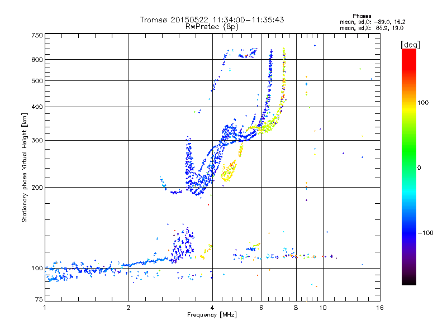This screenshot has width=447, height=335.
Task: Click the y-axis tick label '500'
Action: point(37,81)
